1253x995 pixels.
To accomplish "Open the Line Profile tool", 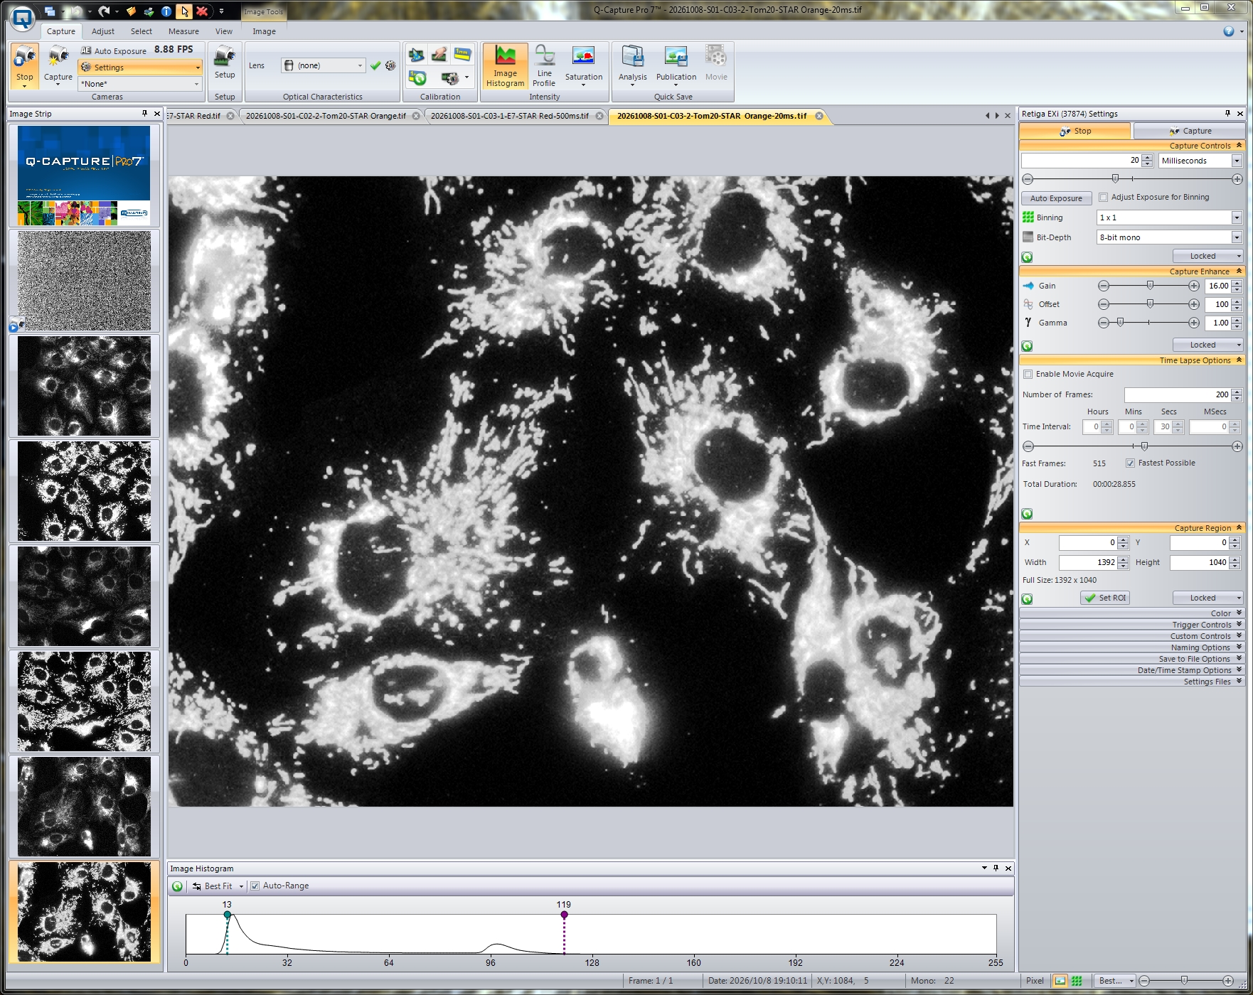I will tap(545, 65).
